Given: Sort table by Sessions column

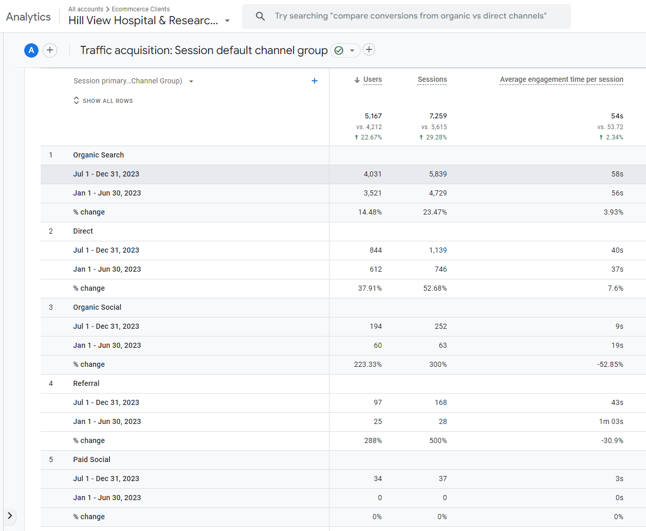Looking at the screenshot, I should coord(432,80).
